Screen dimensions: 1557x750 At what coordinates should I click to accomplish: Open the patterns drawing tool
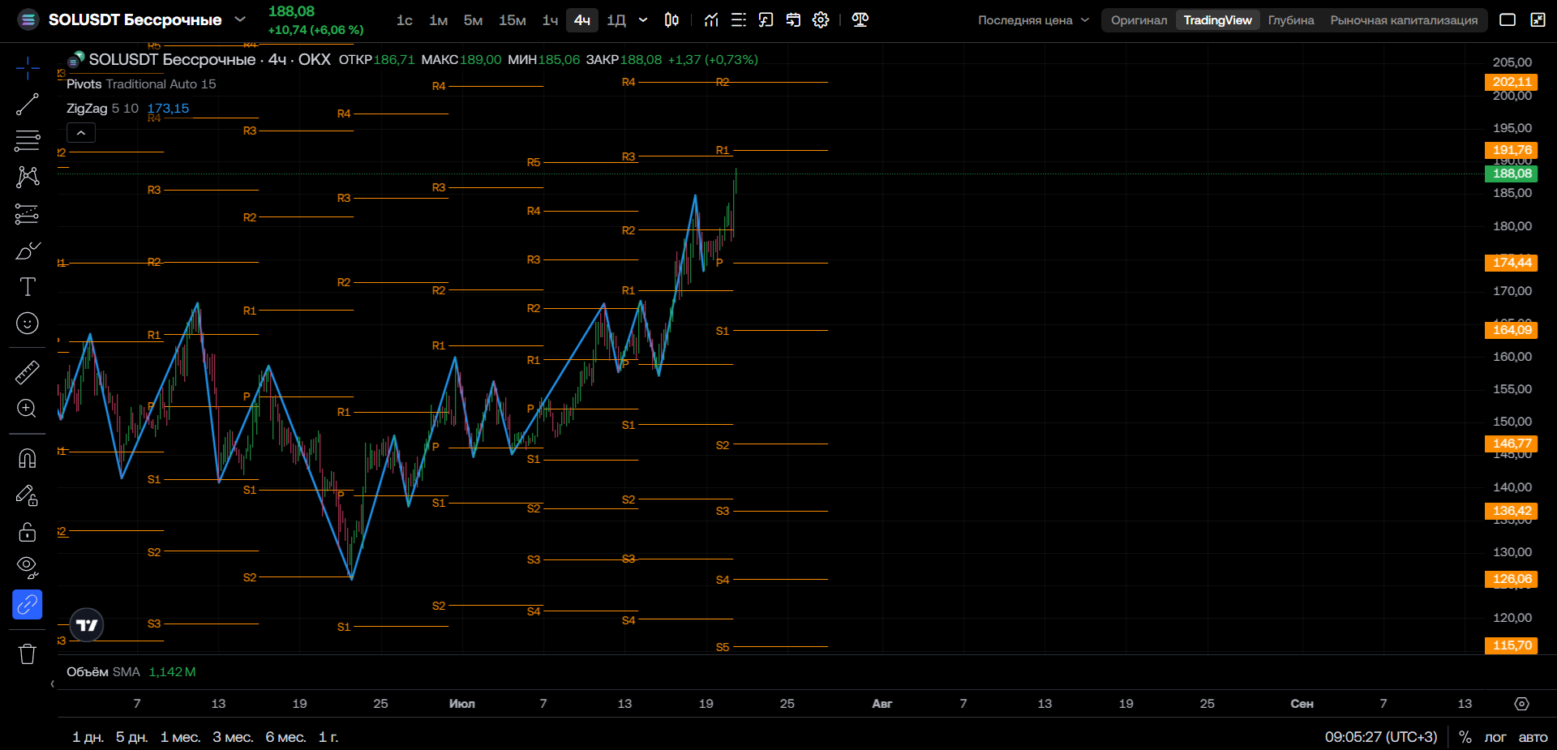[x=28, y=177]
